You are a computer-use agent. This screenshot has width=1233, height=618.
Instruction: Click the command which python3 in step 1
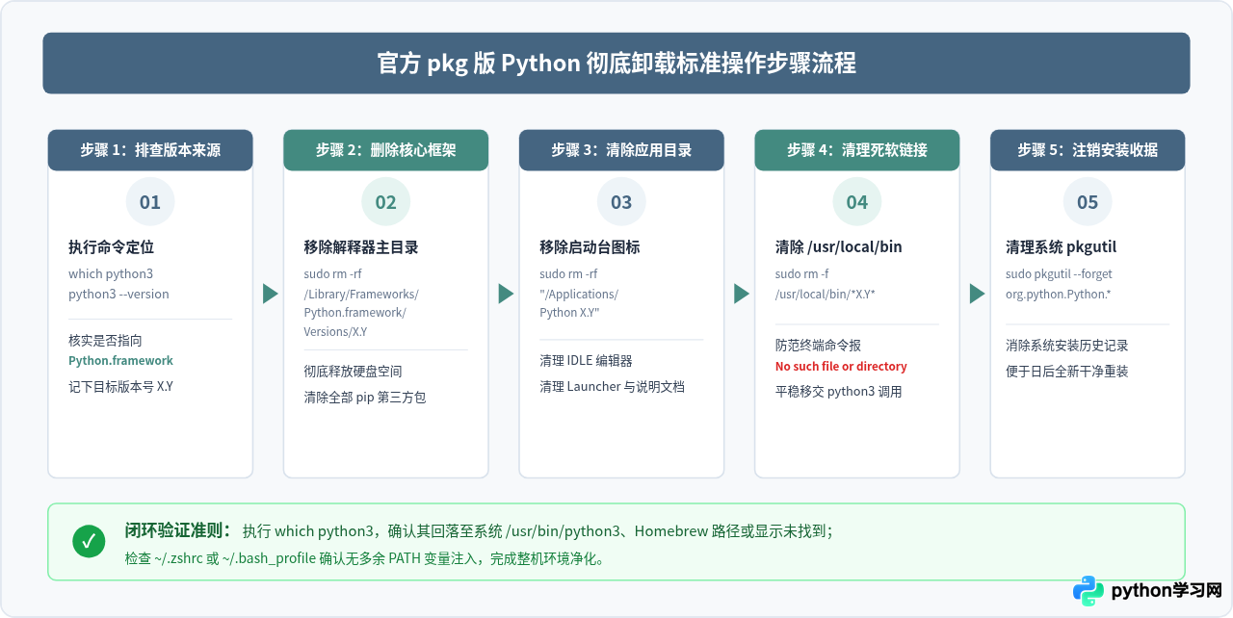click(111, 274)
